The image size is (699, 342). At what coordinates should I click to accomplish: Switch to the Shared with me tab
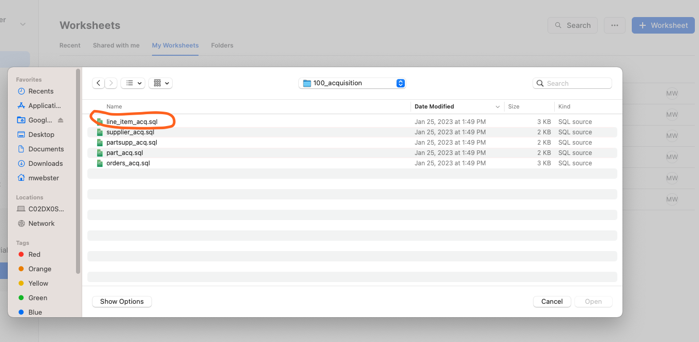tap(116, 45)
